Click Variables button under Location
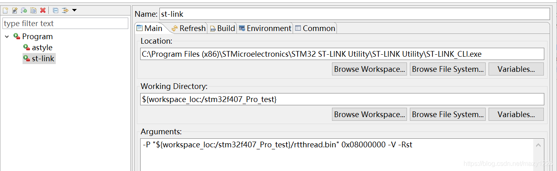Screen dimensions: 557x171 coord(516,69)
